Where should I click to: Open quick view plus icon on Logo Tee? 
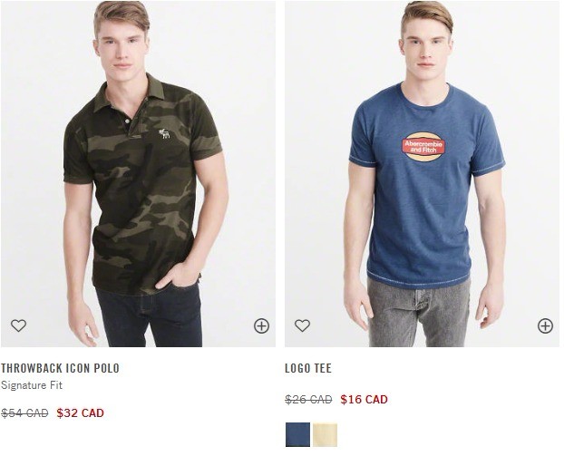pyautogui.click(x=545, y=325)
